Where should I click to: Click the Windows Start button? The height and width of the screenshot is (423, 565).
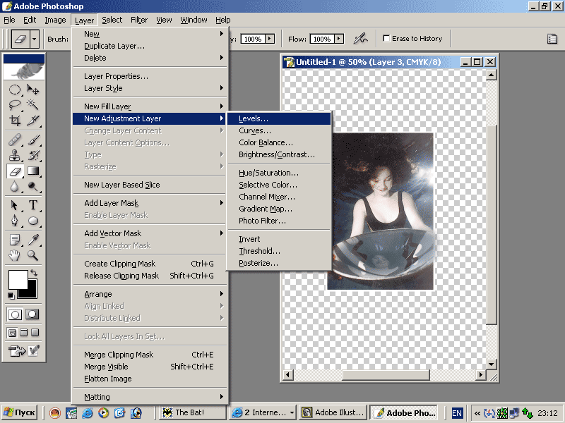pos(20,412)
